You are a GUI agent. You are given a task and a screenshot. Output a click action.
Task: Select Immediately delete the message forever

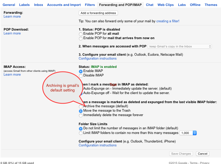point(81,115)
